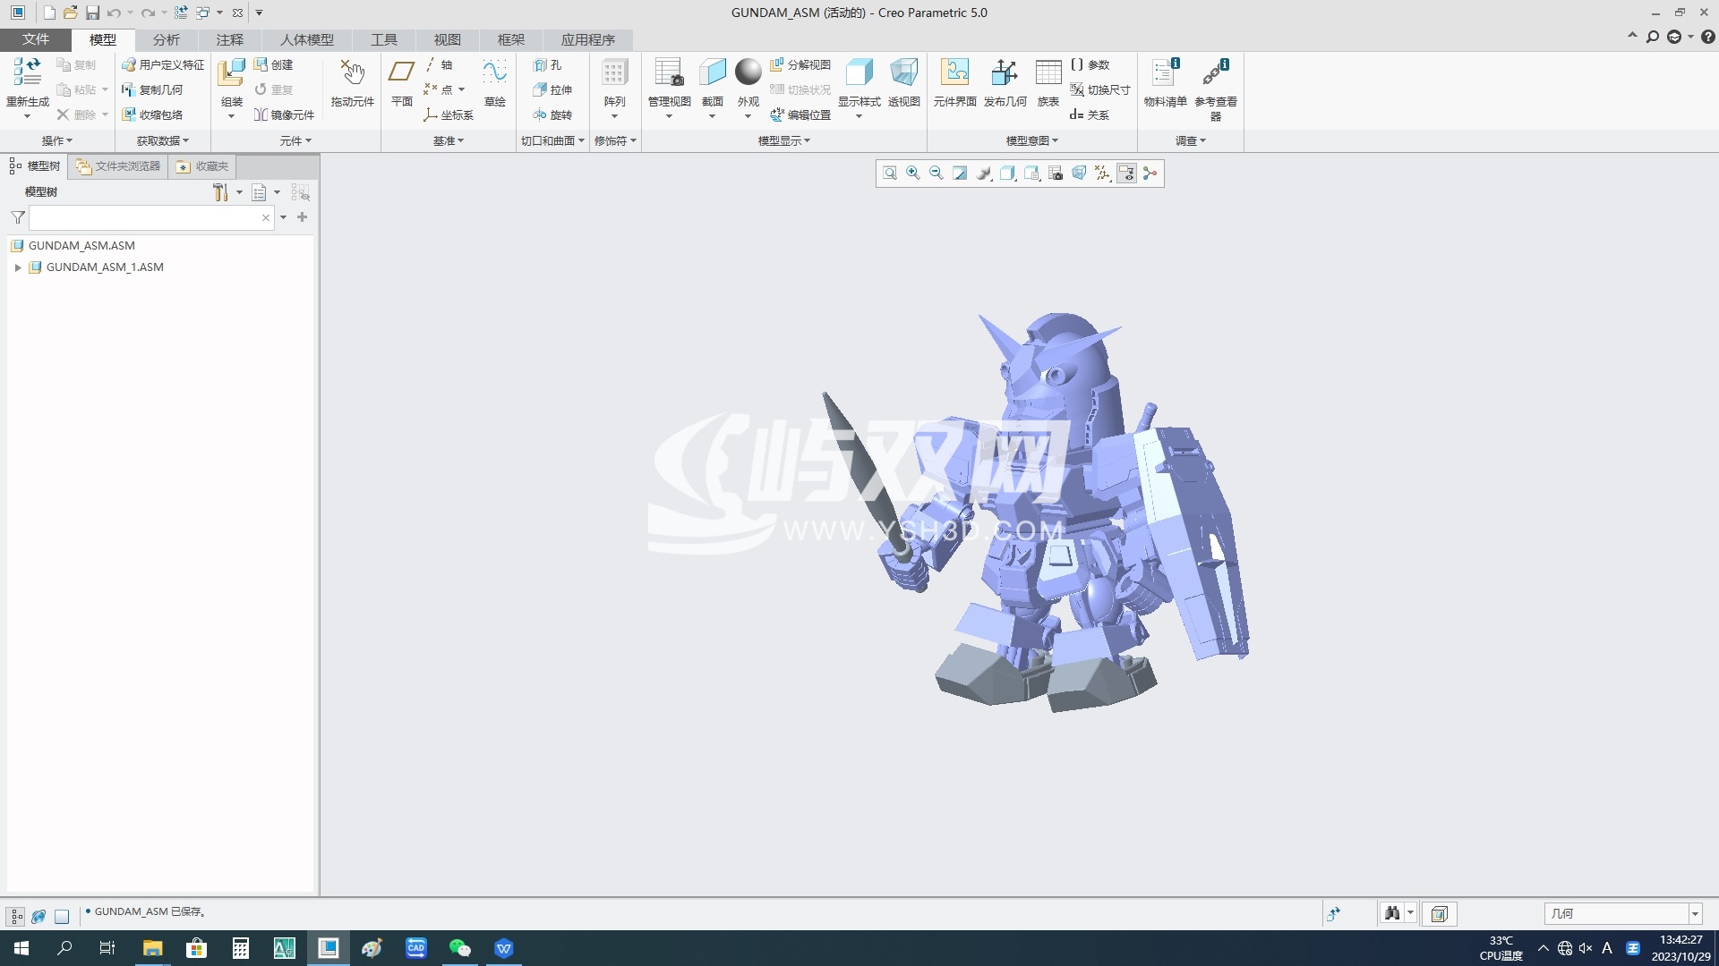Switch to the Analysis (分析) ribbon tab
The width and height of the screenshot is (1719, 966).
pos(166,39)
